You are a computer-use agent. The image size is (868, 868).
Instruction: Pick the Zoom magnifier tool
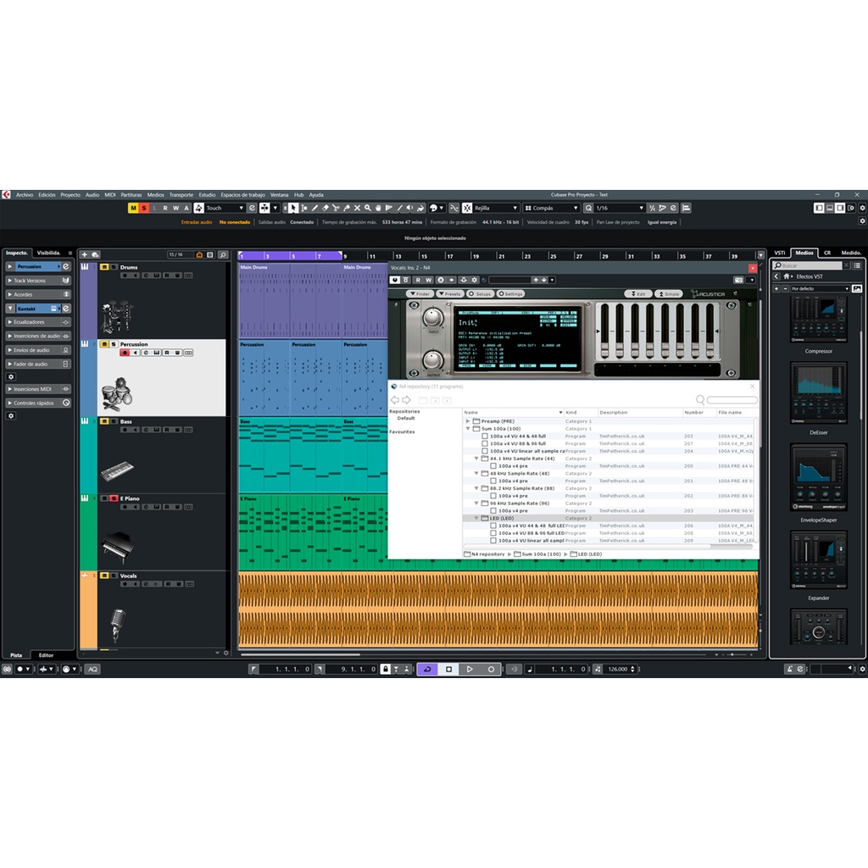pos(368,208)
